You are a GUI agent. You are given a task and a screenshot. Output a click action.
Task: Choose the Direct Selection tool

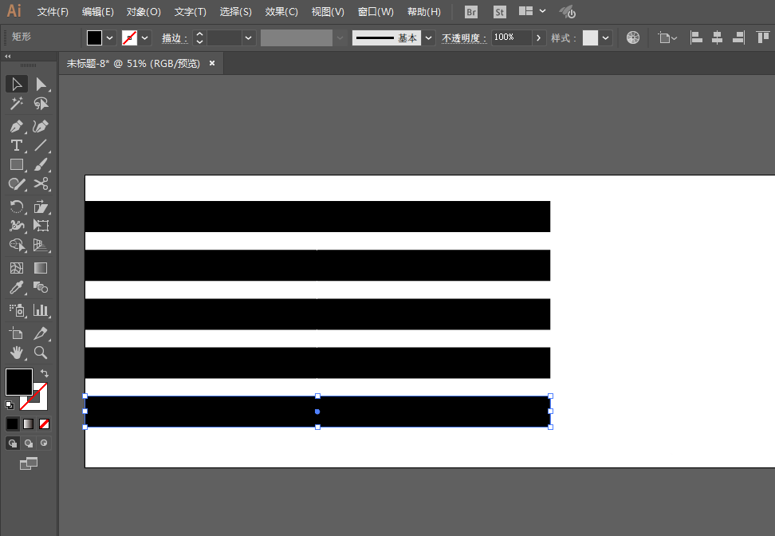pos(41,85)
